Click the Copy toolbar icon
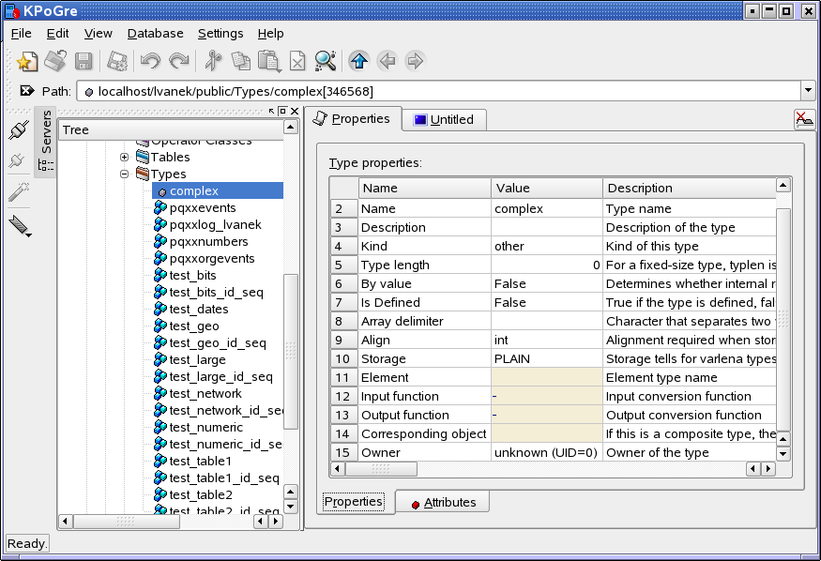Screen dimensions: 821x561 [x=241, y=62]
